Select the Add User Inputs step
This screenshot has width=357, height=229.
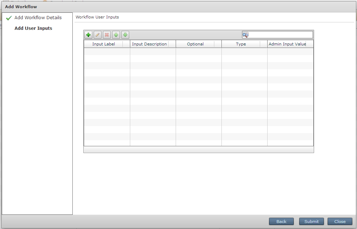point(33,28)
